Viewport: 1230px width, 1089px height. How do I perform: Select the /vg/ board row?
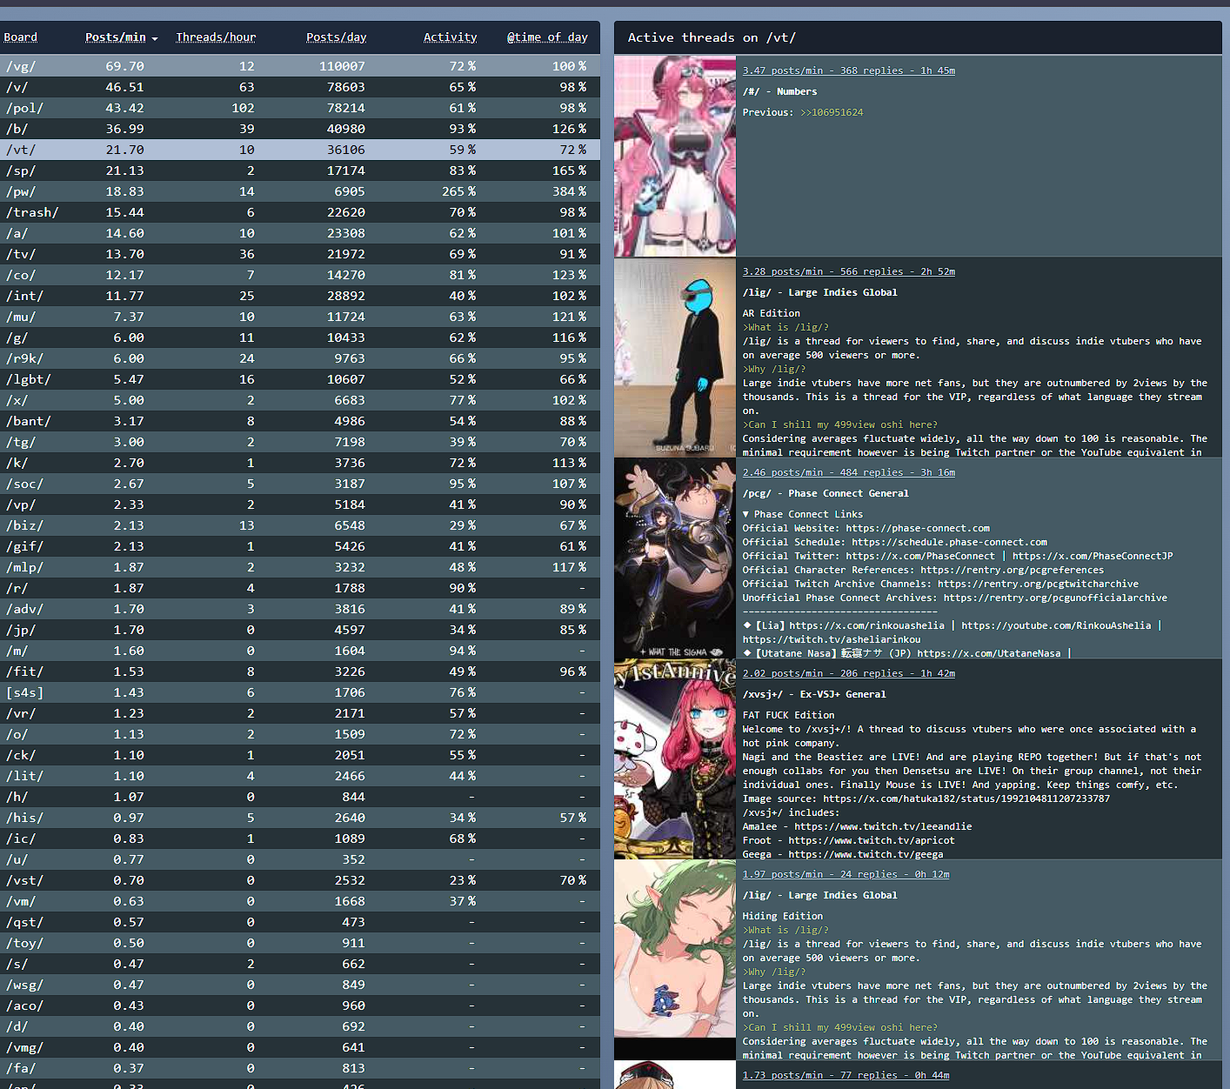coord(300,66)
